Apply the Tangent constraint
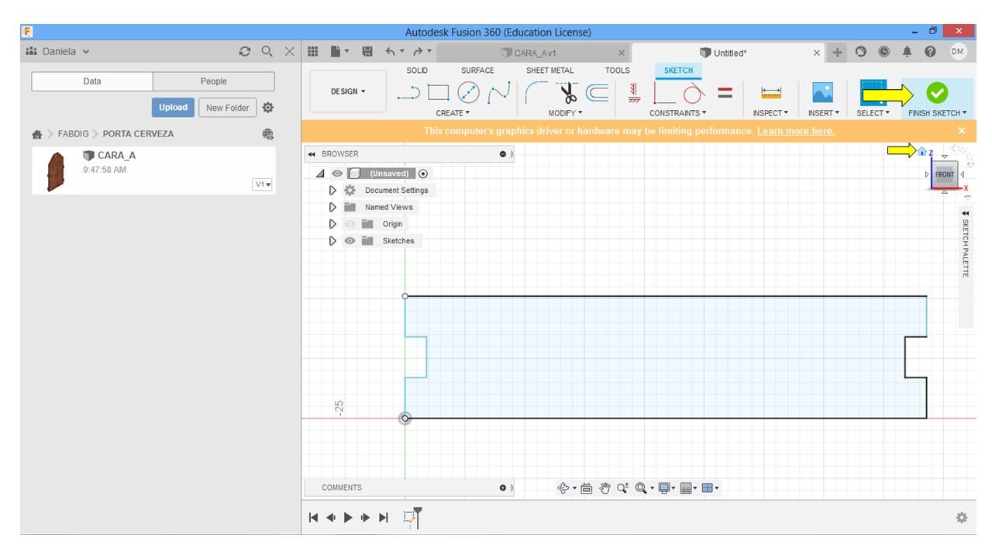Viewport: 992px width, 558px height. click(x=694, y=93)
